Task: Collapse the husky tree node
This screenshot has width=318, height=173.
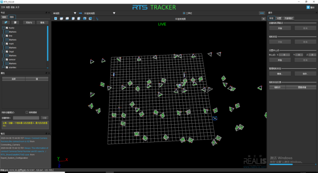Action: point(4,28)
